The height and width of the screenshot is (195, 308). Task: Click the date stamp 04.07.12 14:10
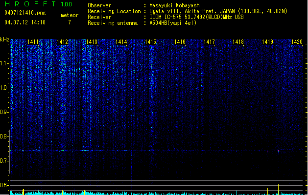[x=25, y=22]
